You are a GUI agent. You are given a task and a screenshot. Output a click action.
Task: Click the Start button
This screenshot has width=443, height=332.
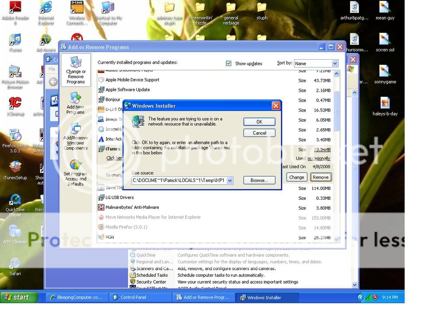[x=19, y=297]
